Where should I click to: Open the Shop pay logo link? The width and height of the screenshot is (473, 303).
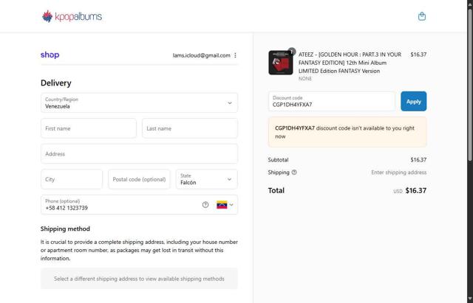[x=50, y=55]
